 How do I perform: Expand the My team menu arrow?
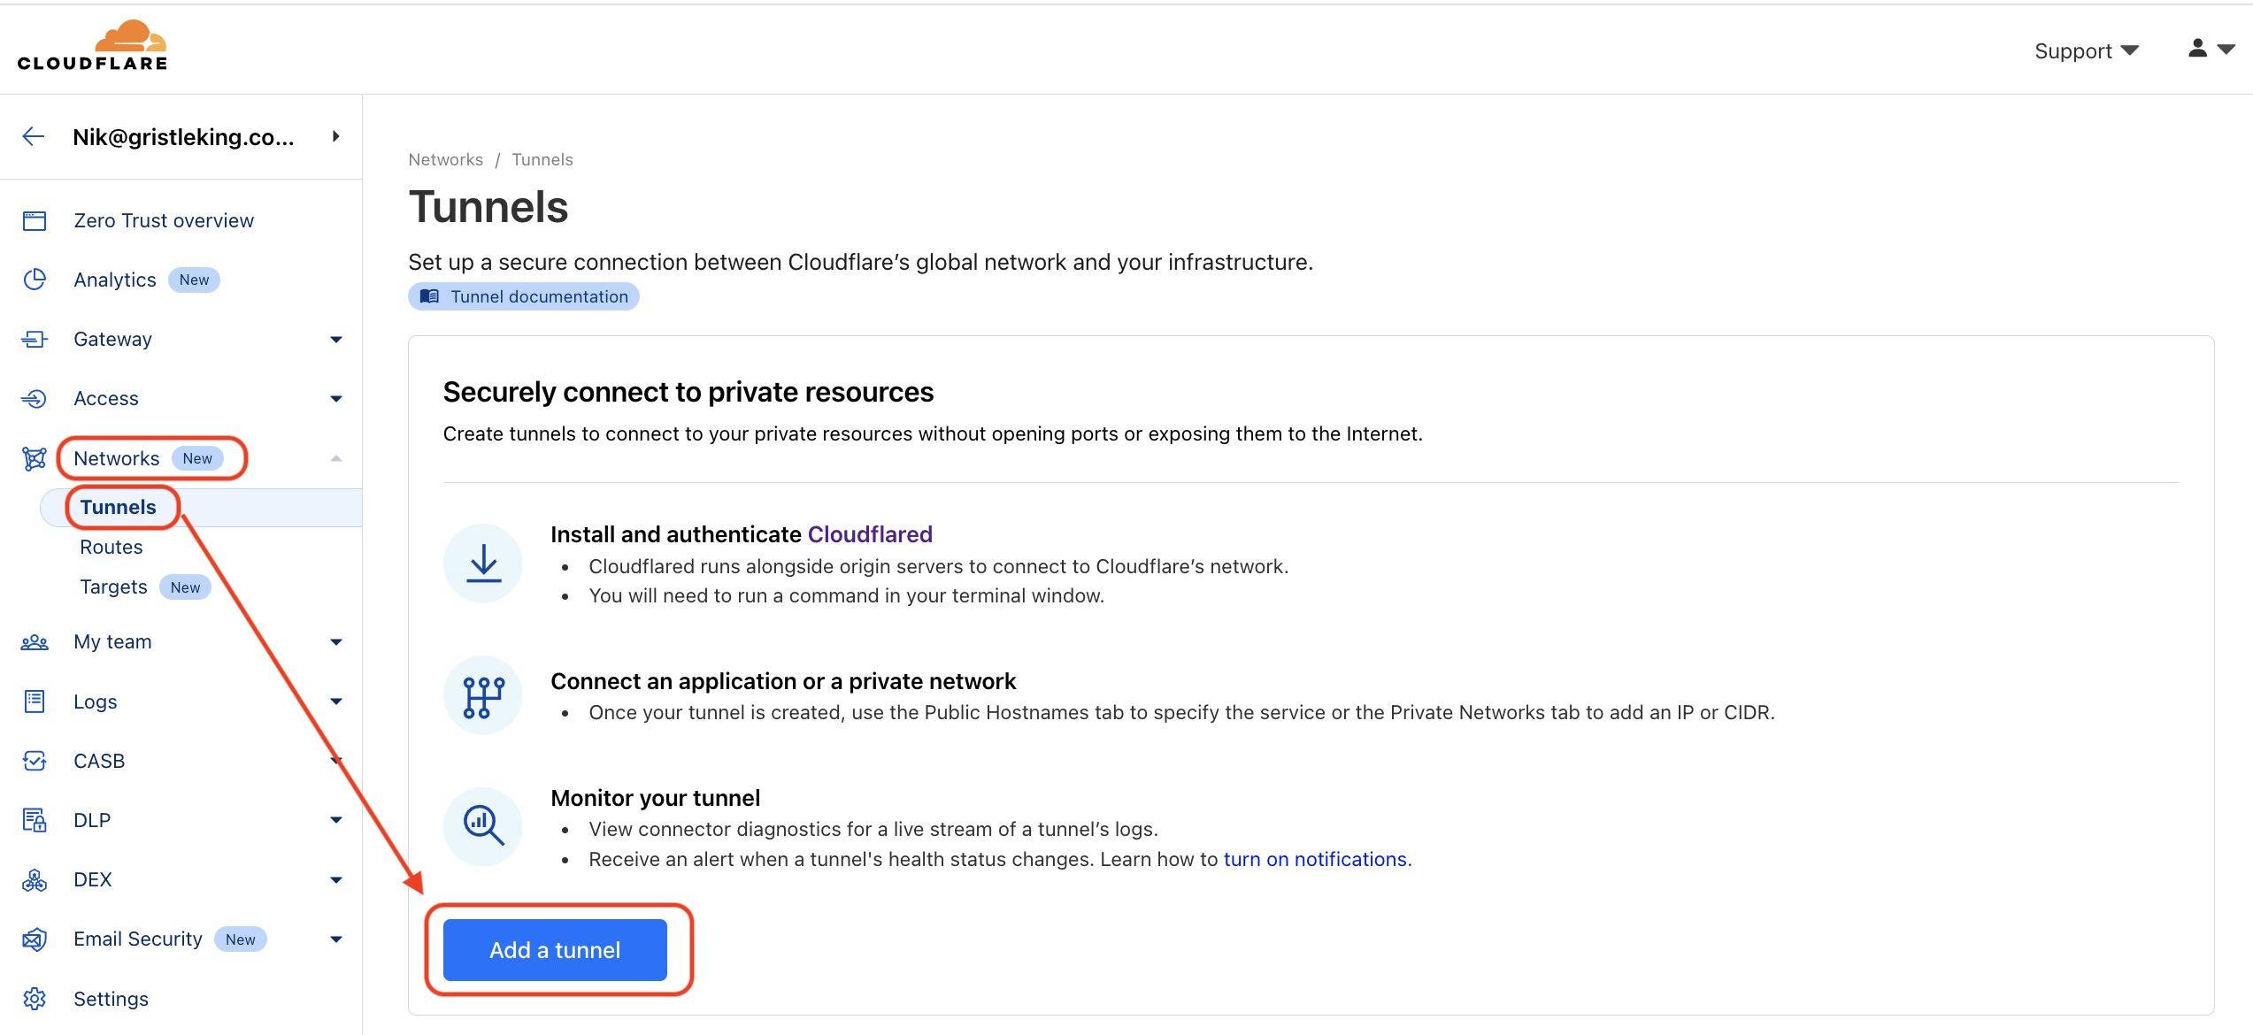(x=336, y=642)
